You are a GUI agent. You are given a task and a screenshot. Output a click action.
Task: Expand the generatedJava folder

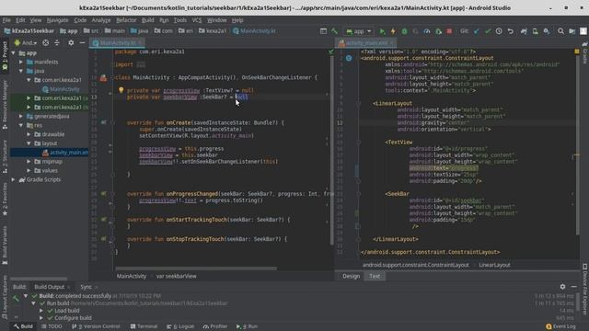(x=21, y=117)
